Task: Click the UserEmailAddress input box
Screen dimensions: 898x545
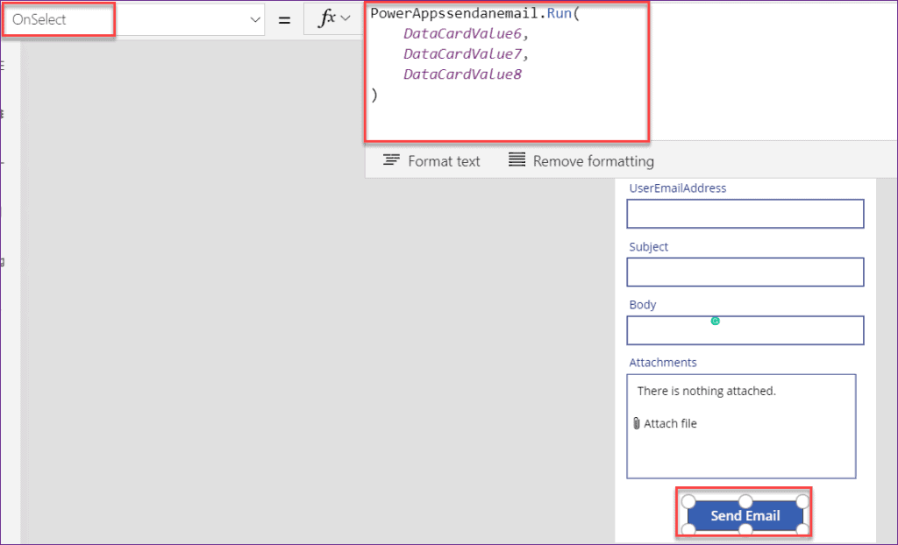Action: [x=745, y=214]
